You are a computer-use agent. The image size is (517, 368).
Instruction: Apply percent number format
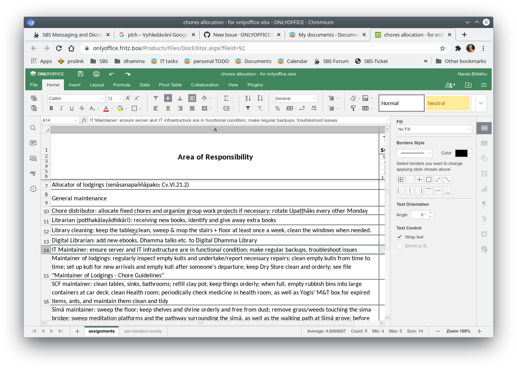coord(278,108)
